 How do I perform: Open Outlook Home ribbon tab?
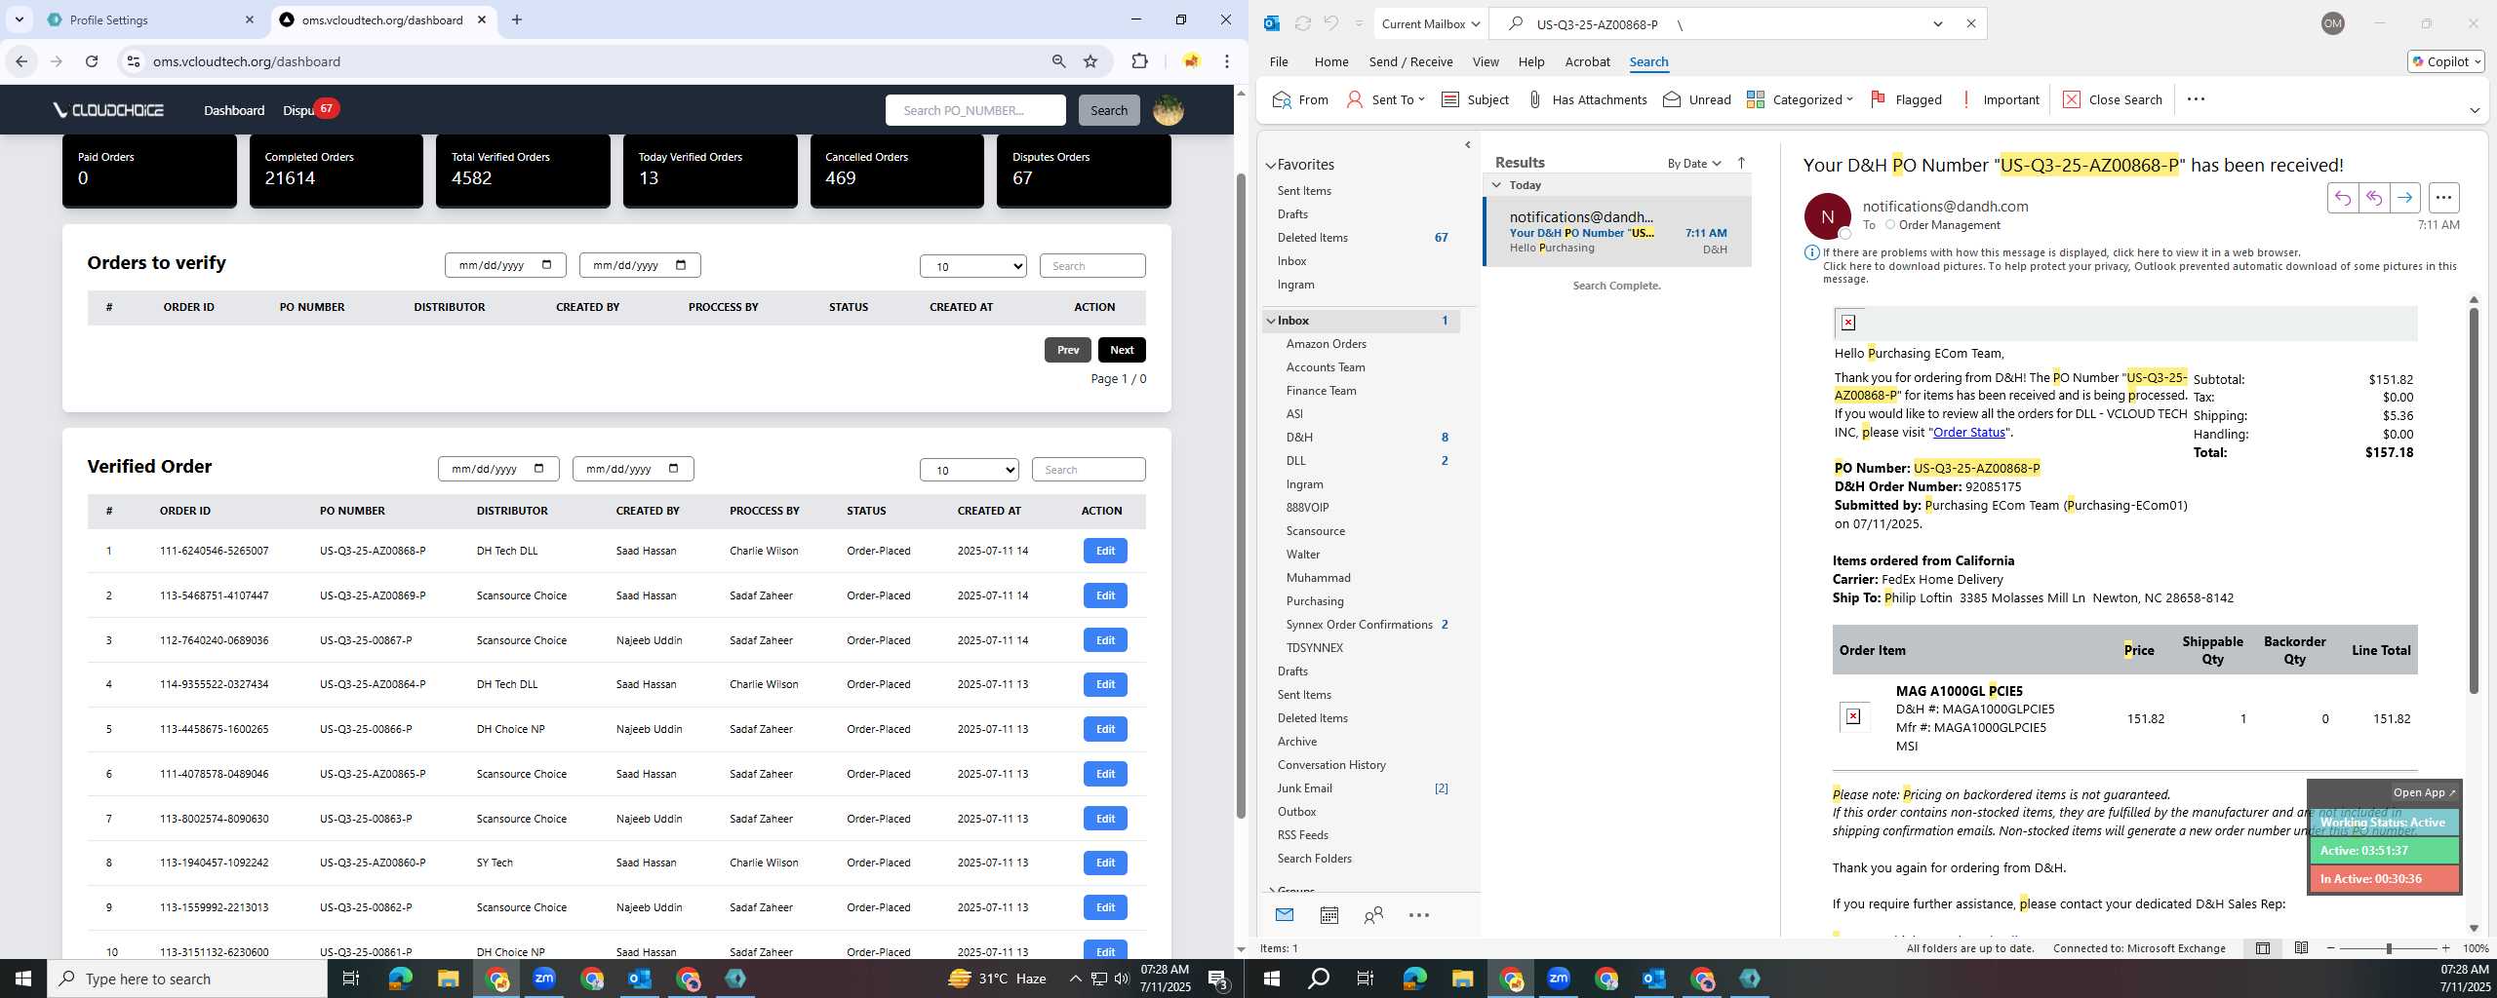[1331, 61]
